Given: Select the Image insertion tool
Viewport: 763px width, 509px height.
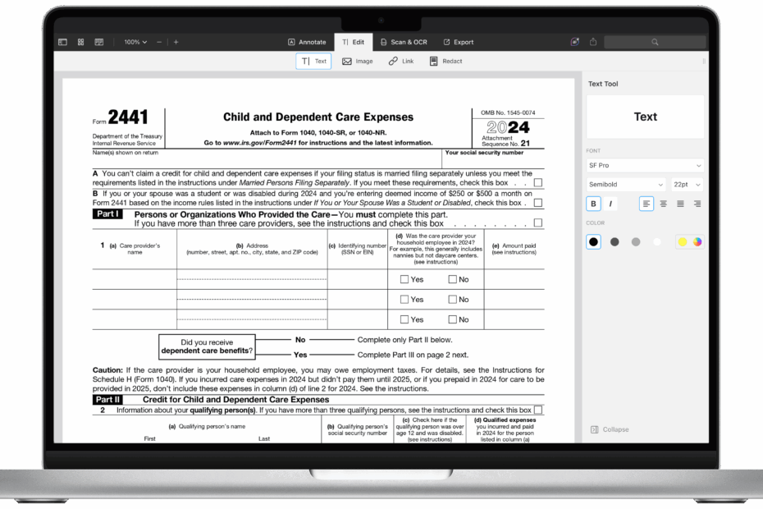Looking at the screenshot, I should [357, 61].
